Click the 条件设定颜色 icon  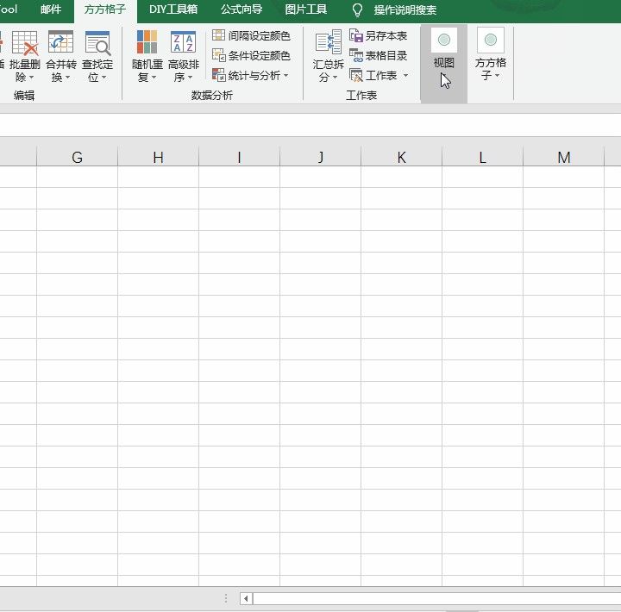point(218,55)
